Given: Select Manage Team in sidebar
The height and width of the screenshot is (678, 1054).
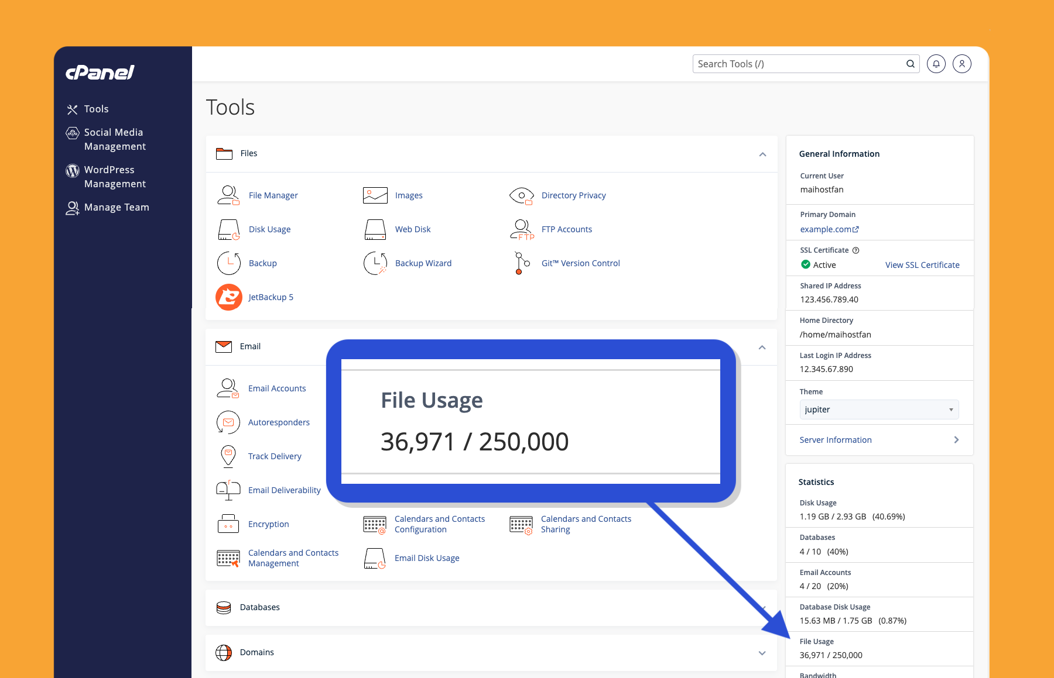Looking at the screenshot, I should point(116,207).
